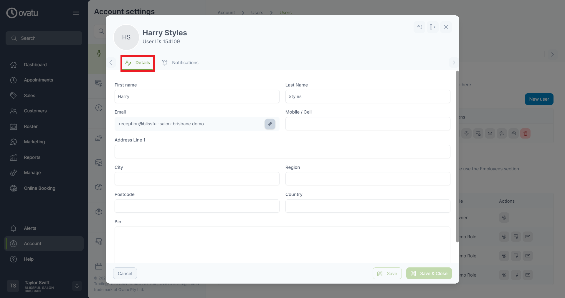565x298 pixels.
Task: Open the Roster calendar page
Action: pyautogui.click(x=31, y=126)
